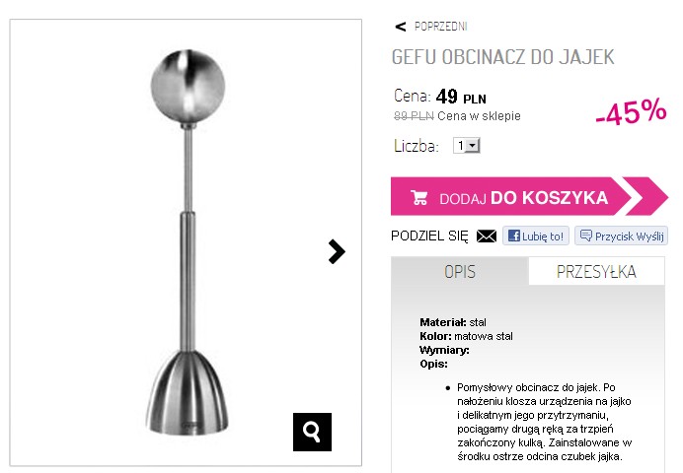The height and width of the screenshot is (473, 683).
Task: Click the Facebook logo on Lubię to! button
Action: point(514,236)
